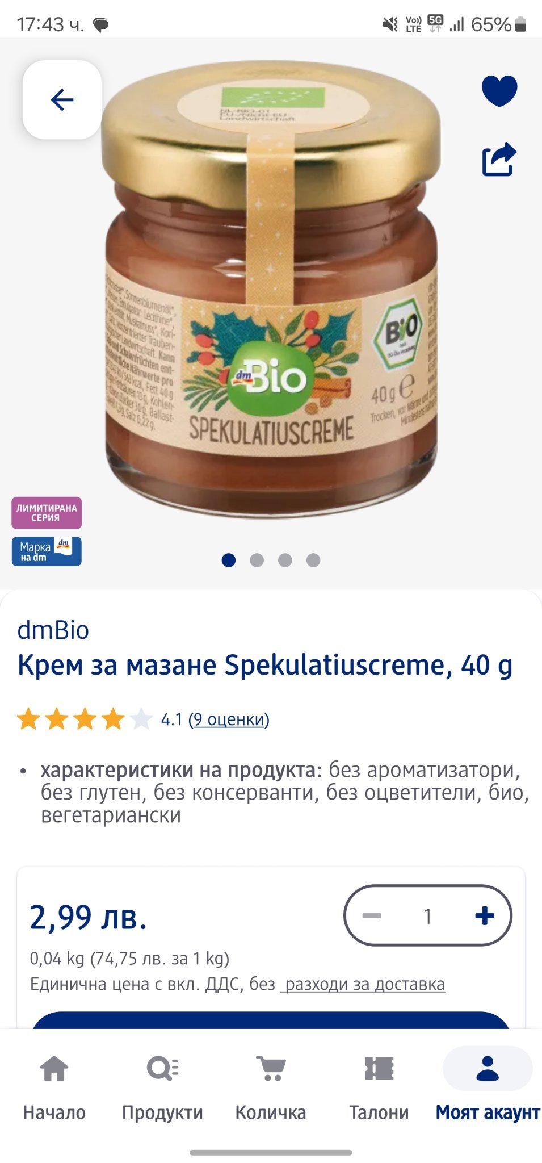Open the 9 оценки reviews link
The image size is (542, 1163).
229,719
